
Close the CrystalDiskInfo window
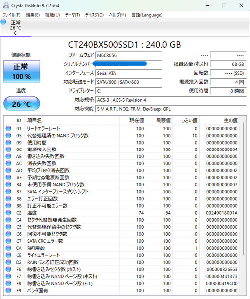241,5
